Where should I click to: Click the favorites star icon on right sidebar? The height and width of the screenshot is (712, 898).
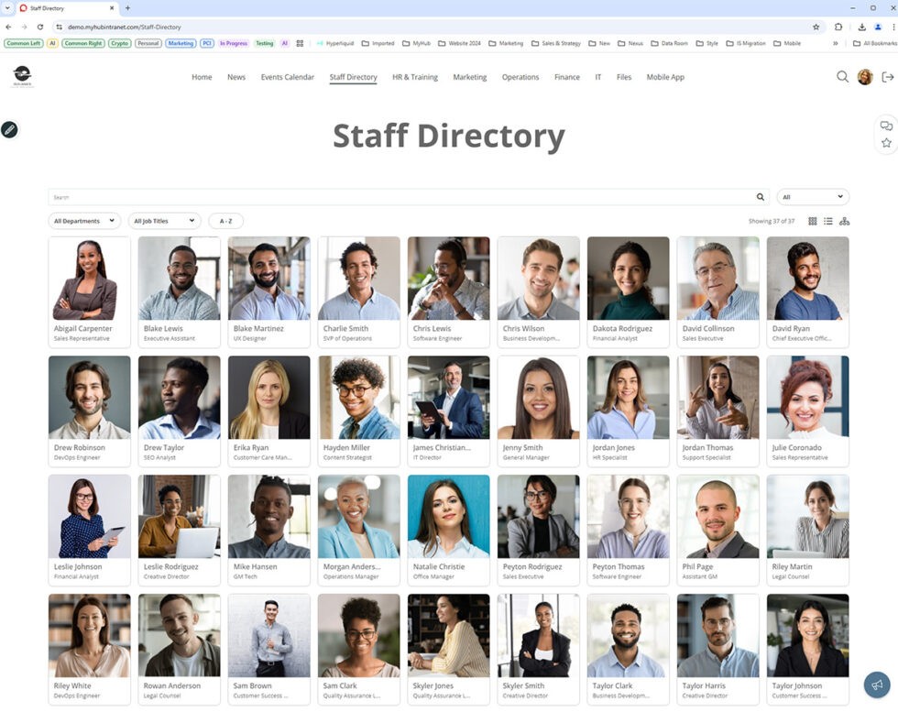coord(885,143)
